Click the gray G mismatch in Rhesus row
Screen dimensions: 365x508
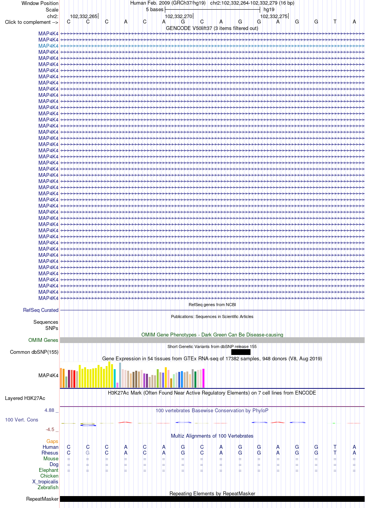pos(88,453)
